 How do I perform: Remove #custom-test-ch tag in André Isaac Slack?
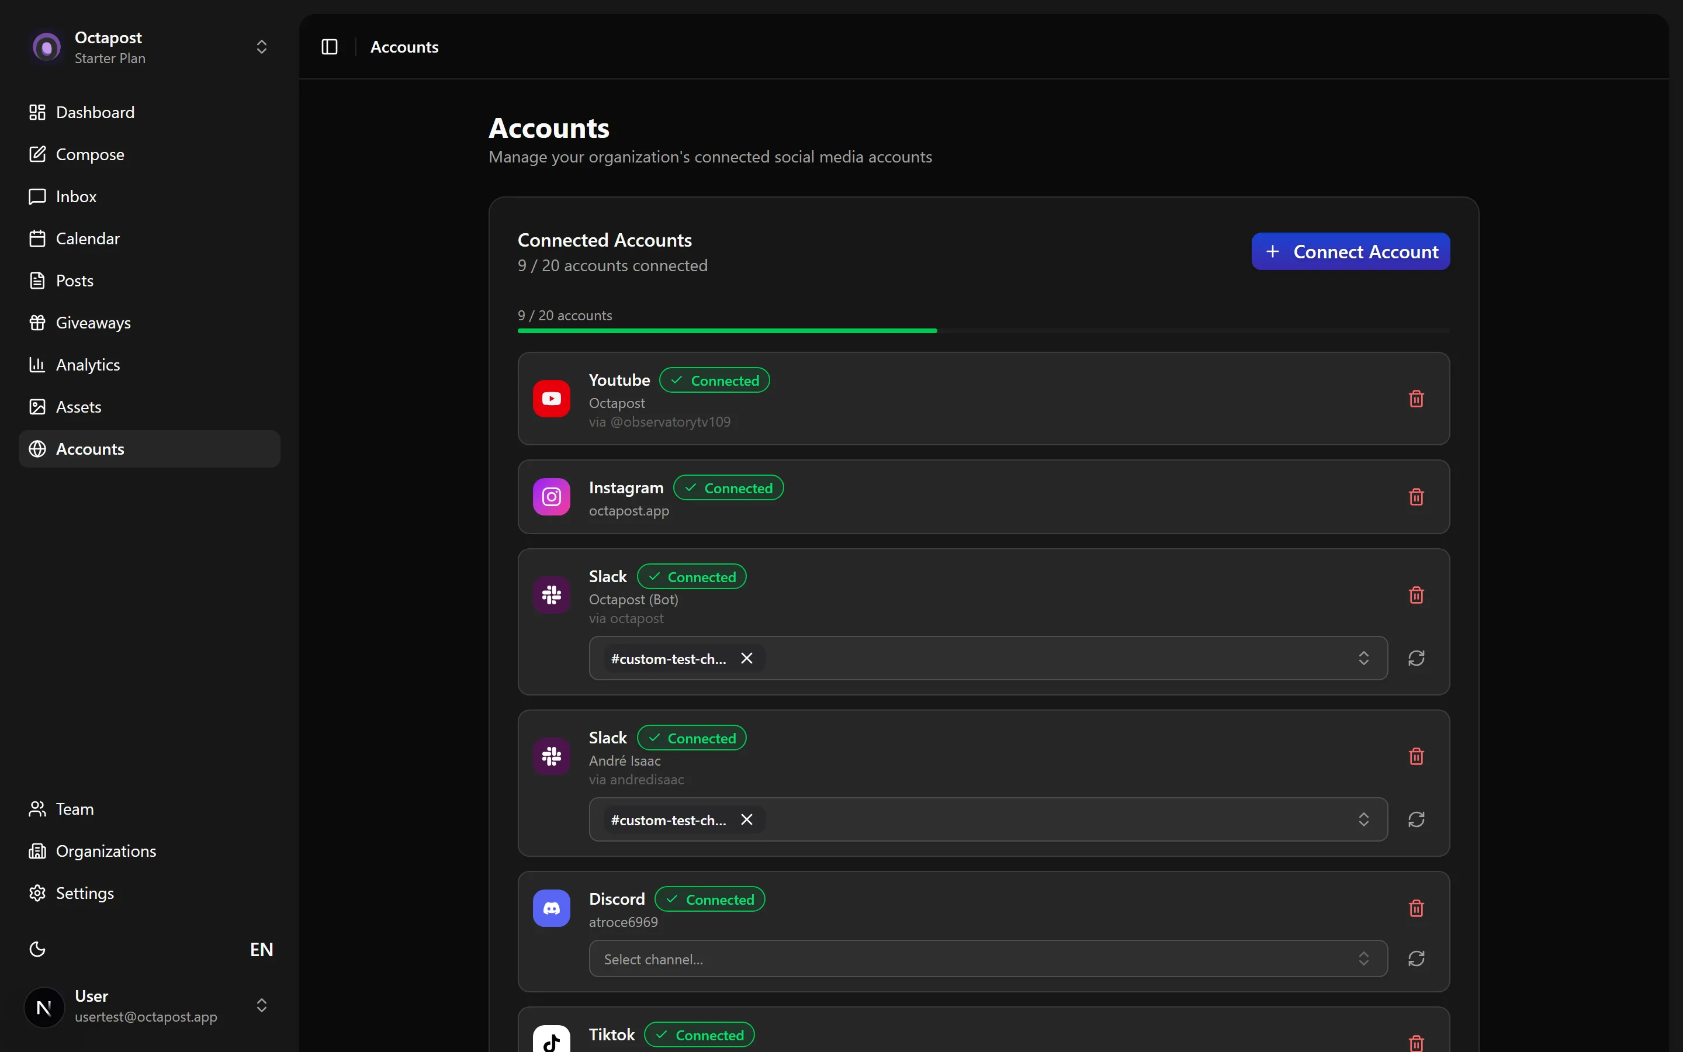click(747, 819)
